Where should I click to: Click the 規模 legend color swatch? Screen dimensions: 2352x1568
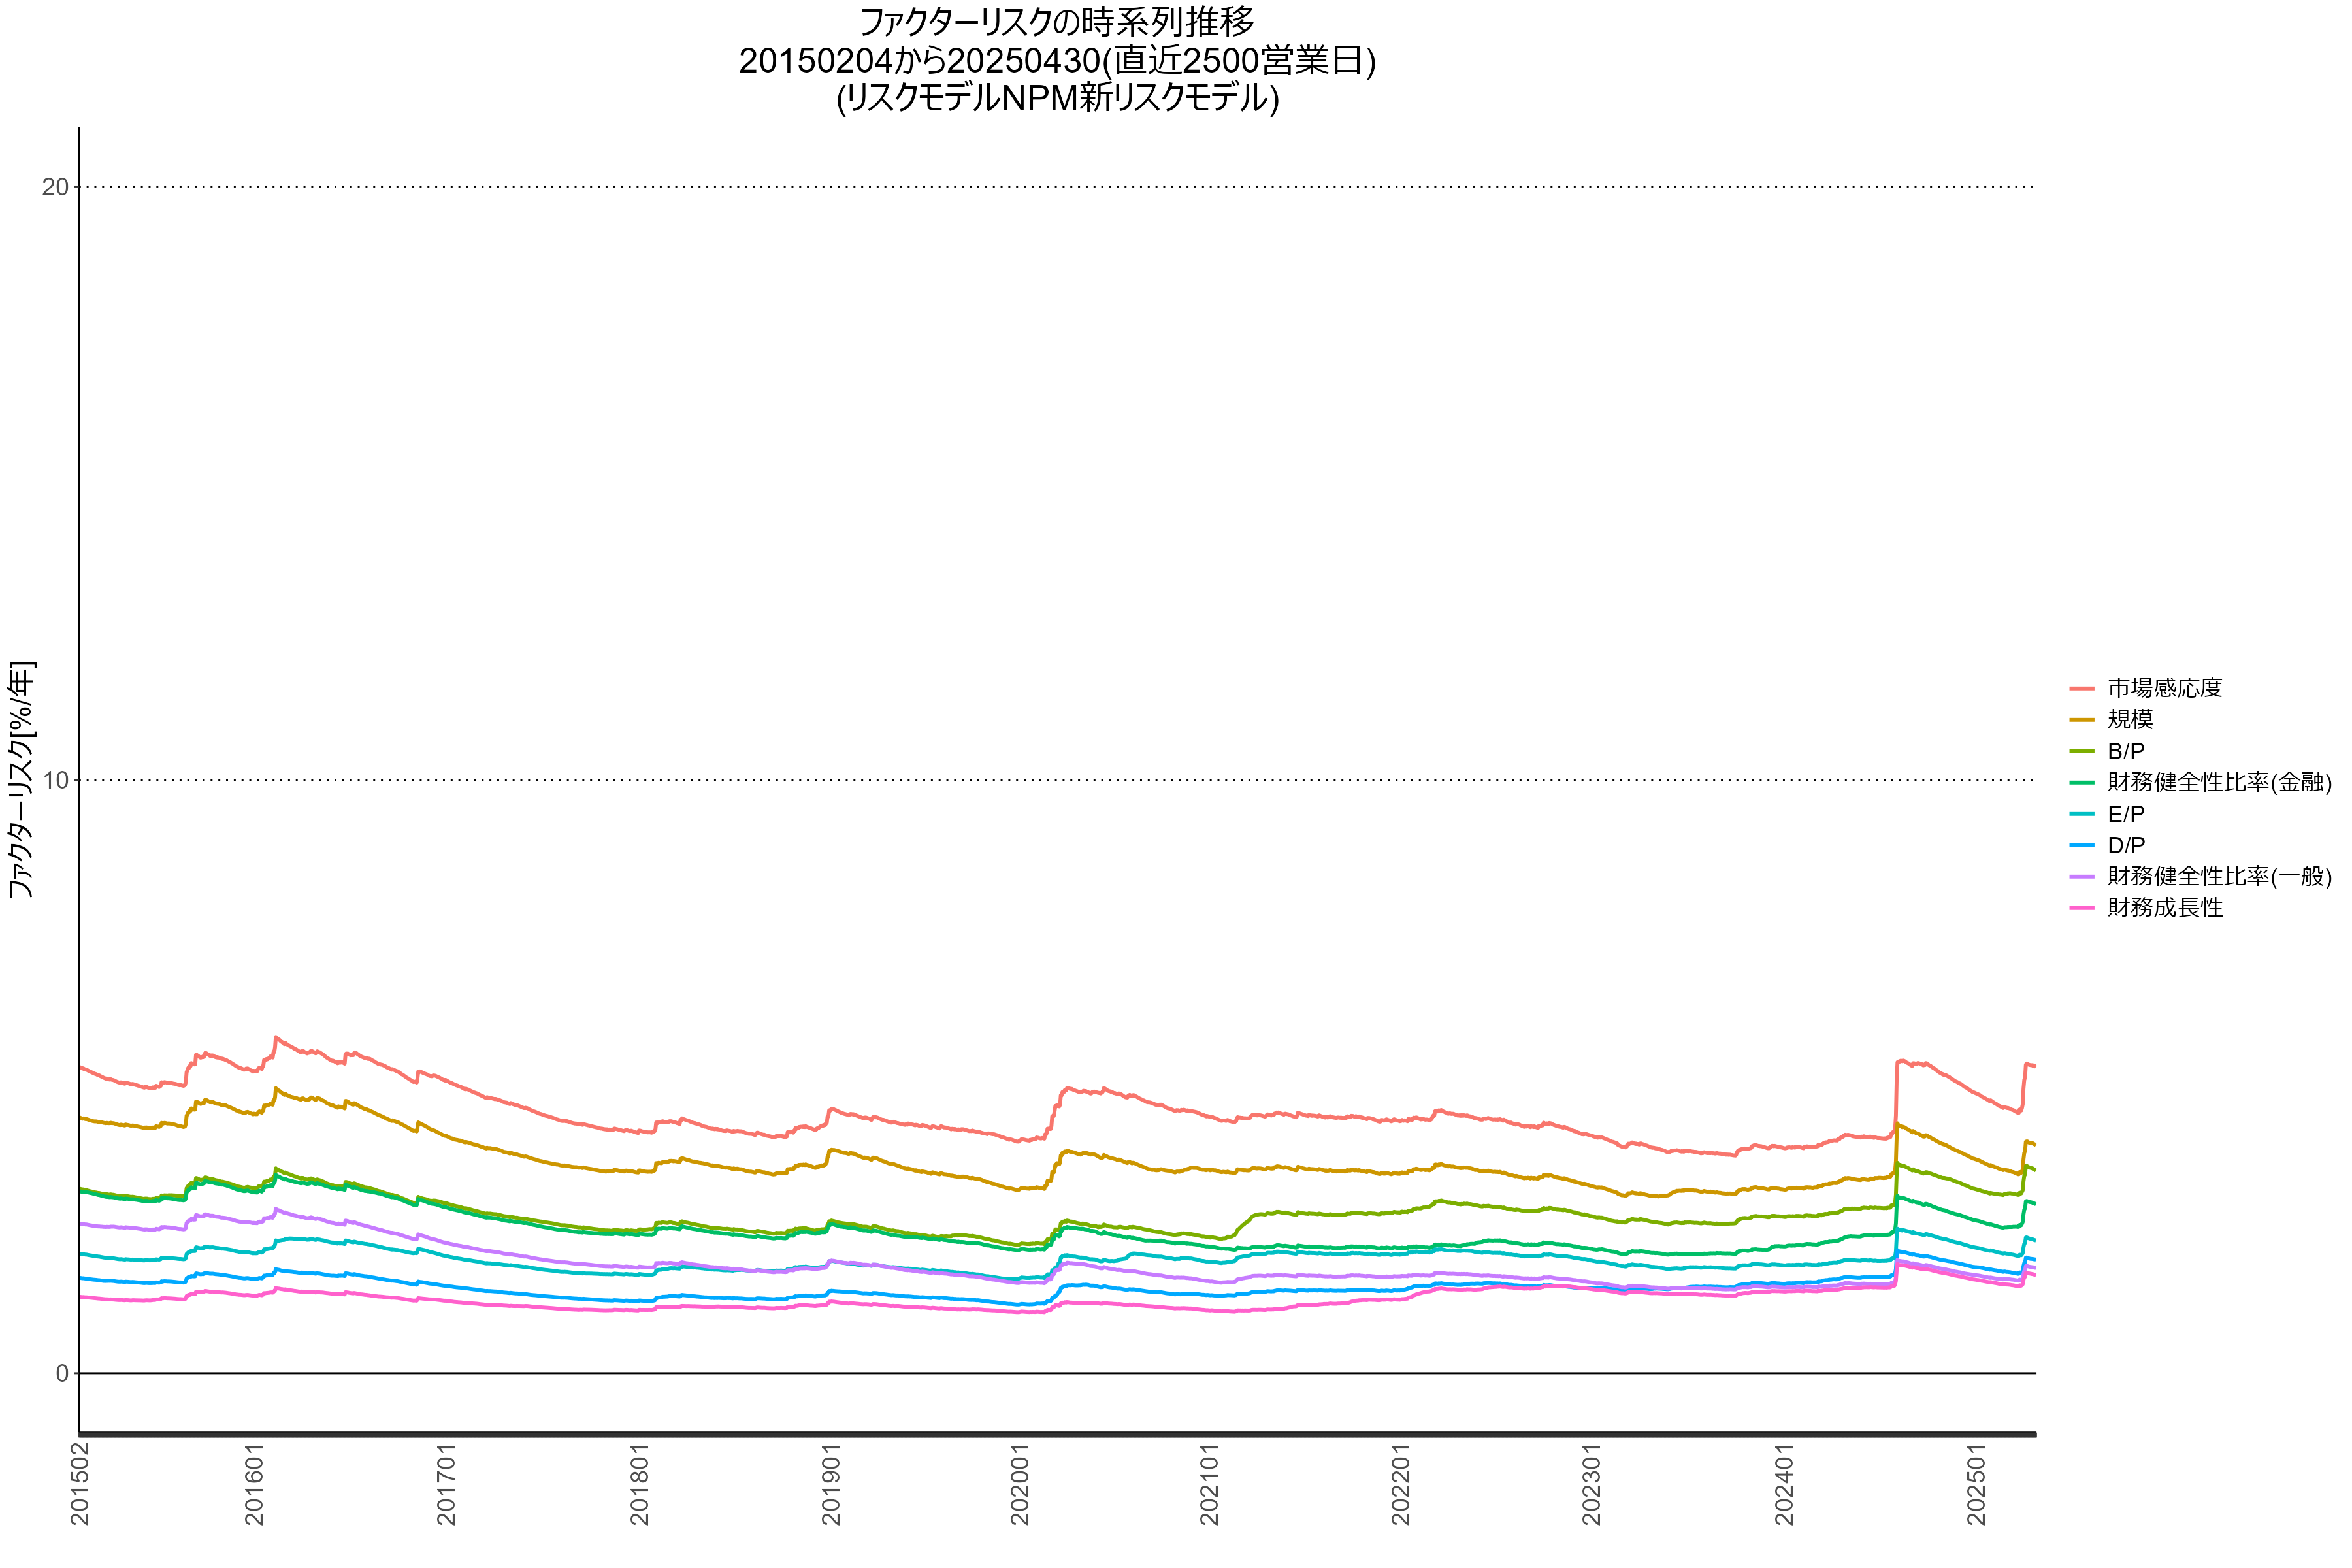(x=2081, y=719)
